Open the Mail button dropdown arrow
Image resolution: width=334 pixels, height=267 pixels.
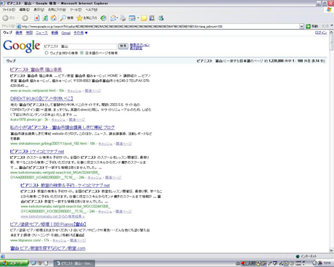click(x=118, y=18)
